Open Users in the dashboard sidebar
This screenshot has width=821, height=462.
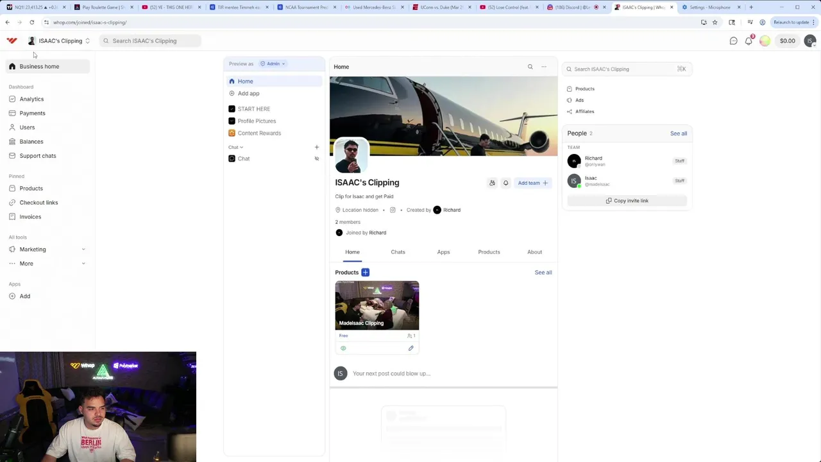tap(27, 128)
